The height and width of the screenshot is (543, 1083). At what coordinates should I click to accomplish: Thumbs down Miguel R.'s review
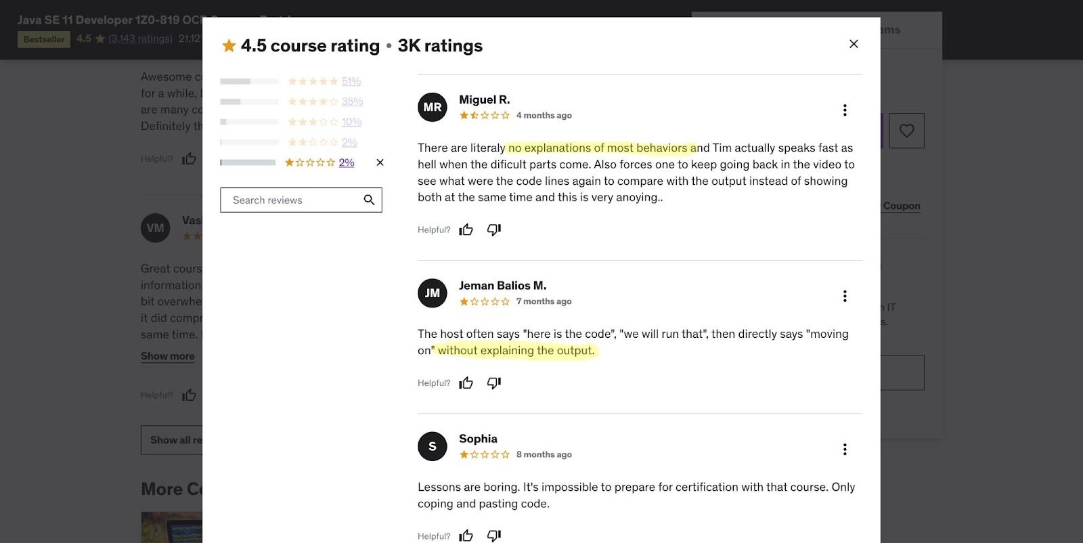pyautogui.click(x=493, y=230)
